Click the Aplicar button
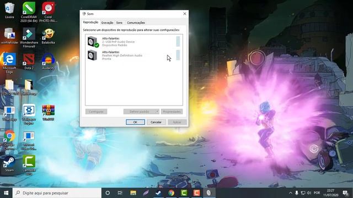 (177, 122)
